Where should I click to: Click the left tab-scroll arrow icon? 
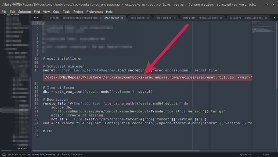[34, 17]
